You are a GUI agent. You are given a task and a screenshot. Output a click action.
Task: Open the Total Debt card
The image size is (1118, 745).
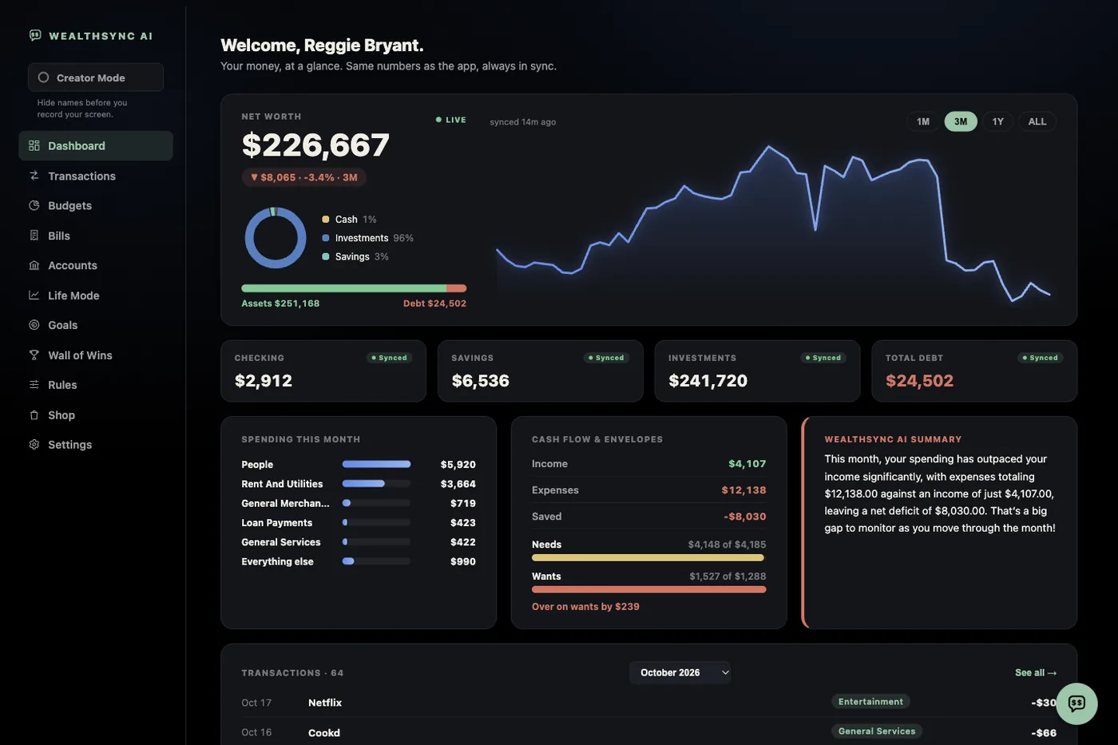pyautogui.click(x=974, y=371)
